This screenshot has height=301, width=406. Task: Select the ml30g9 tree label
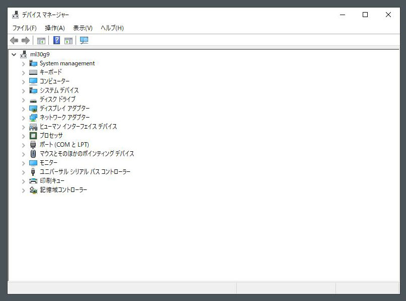(40, 54)
